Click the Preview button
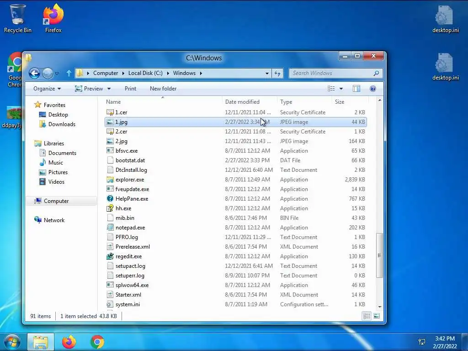The image size is (468, 351). click(x=89, y=89)
